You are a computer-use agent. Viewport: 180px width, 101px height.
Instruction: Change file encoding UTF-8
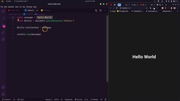57,100
